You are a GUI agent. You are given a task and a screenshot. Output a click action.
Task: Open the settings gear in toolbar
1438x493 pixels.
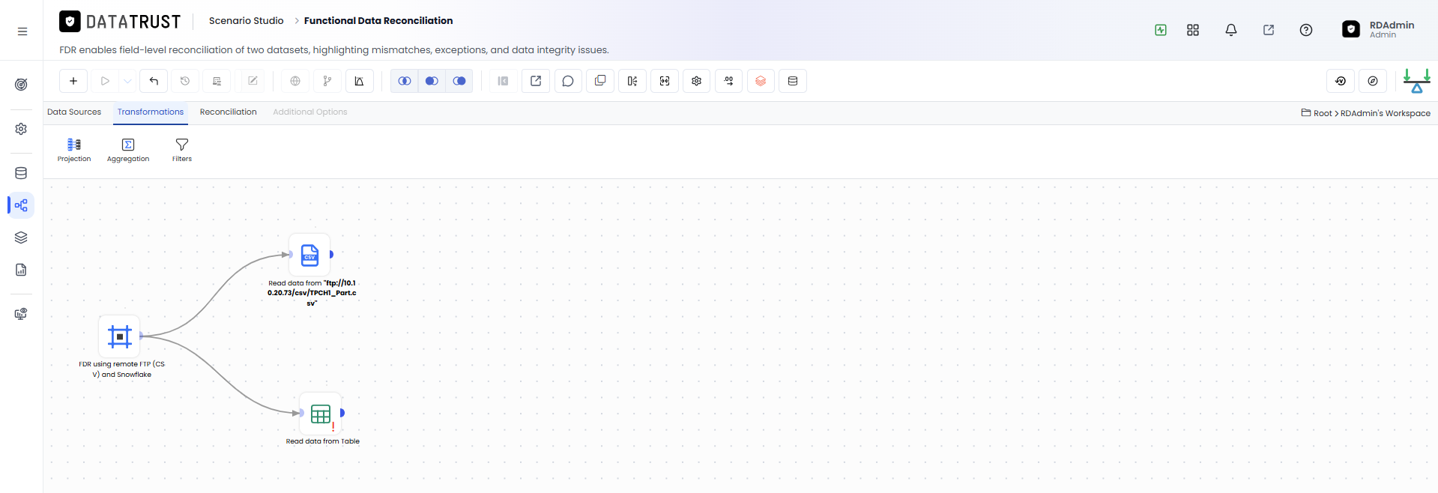point(697,81)
